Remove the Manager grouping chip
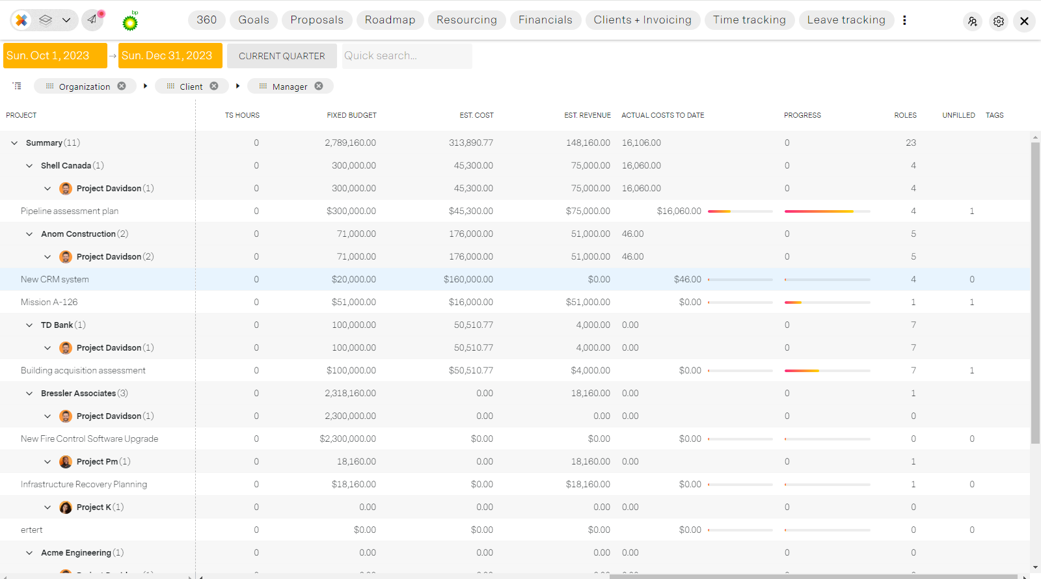Viewport: 1041px width, 579px height. tap(319, 86)
